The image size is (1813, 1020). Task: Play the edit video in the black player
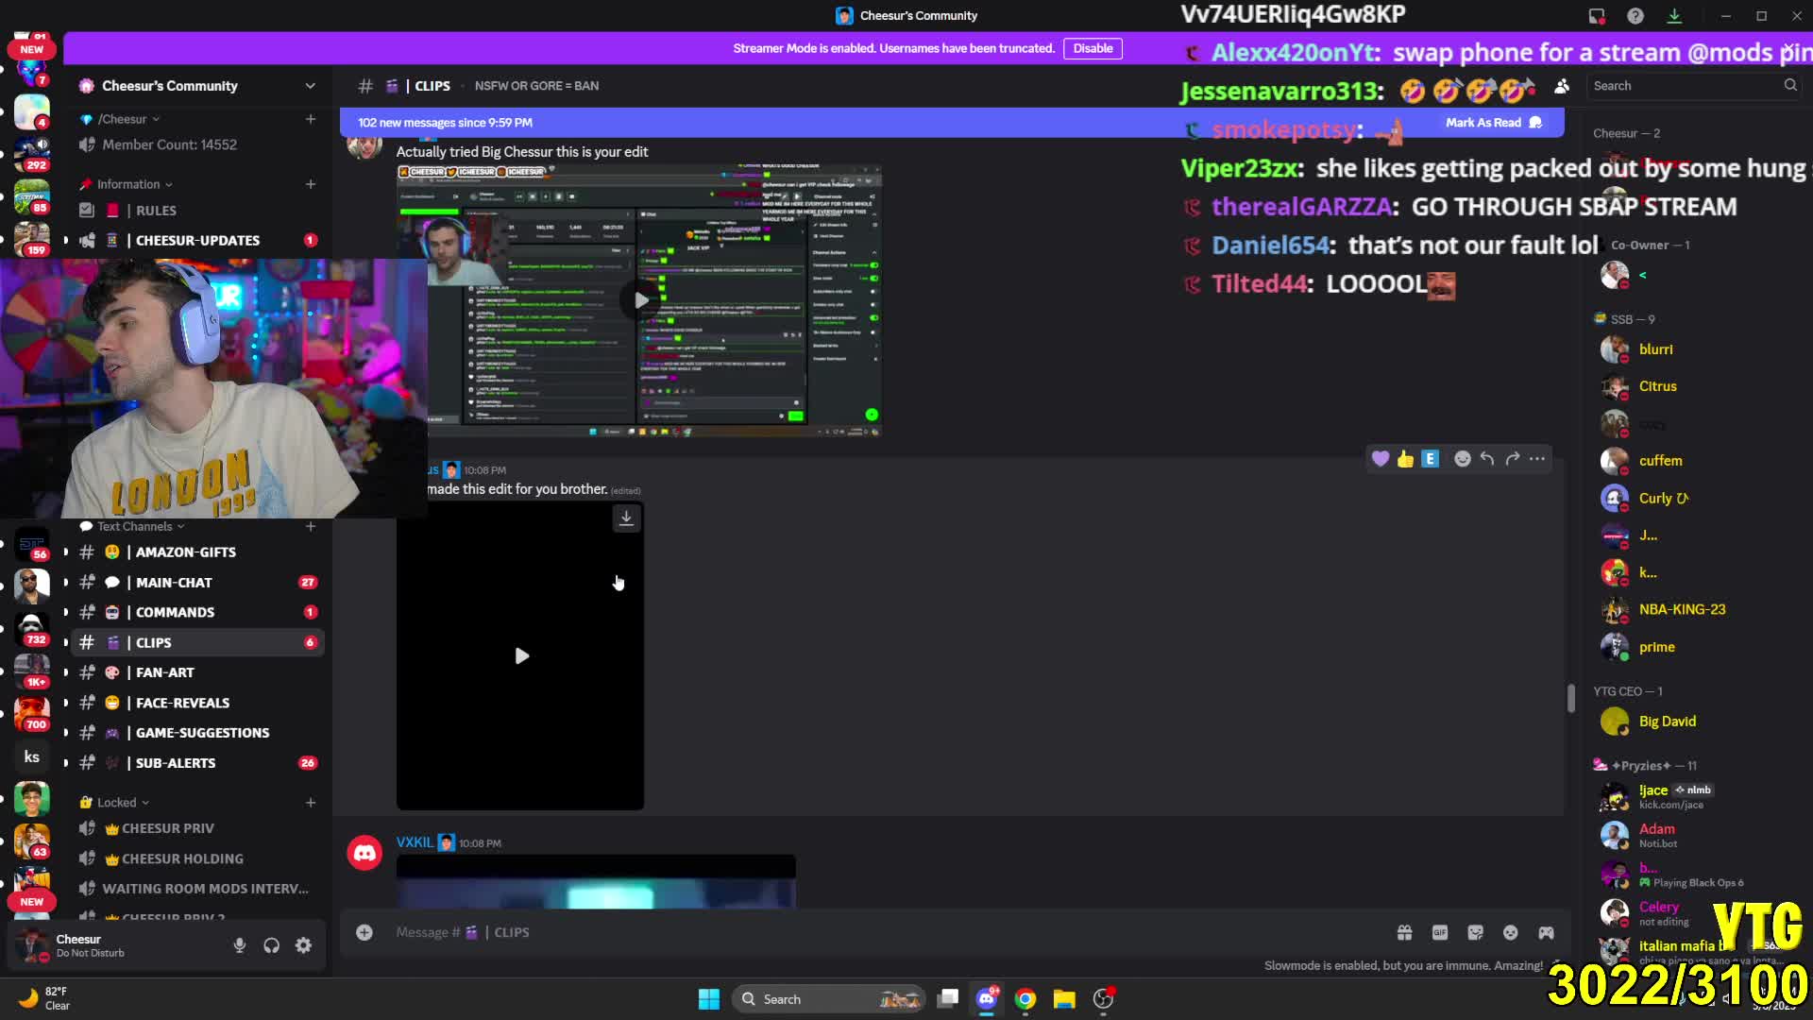[x=521, y=656]
